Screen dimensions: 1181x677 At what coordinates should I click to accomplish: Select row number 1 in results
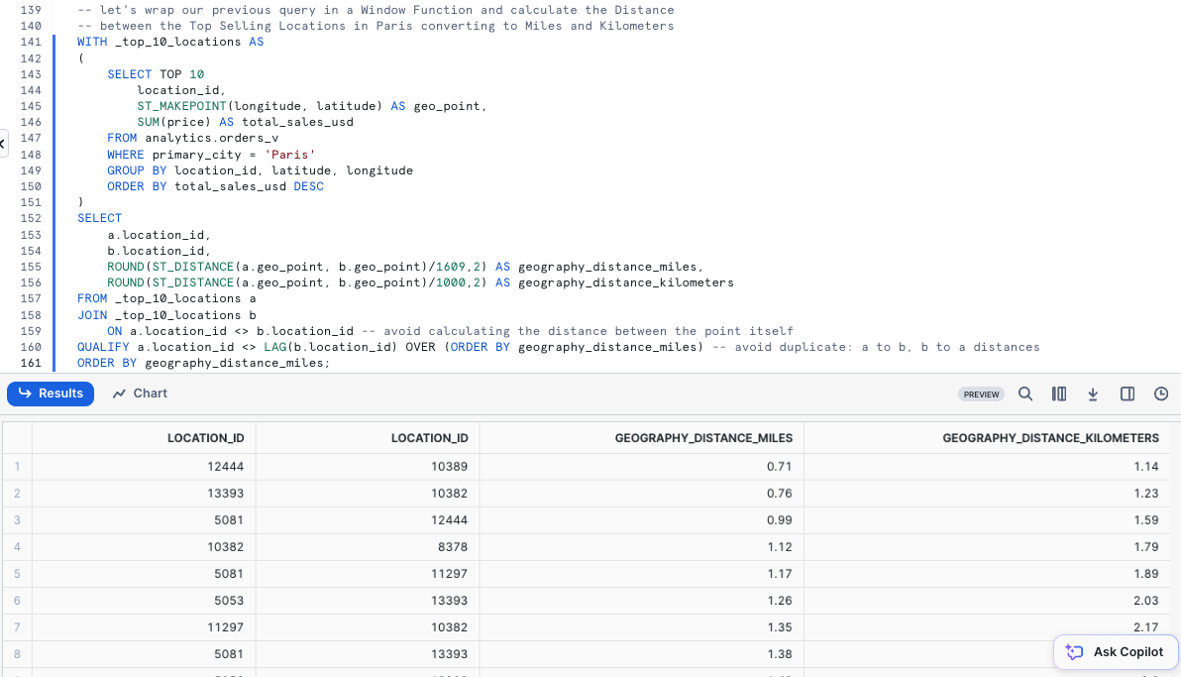pos(17,466)
